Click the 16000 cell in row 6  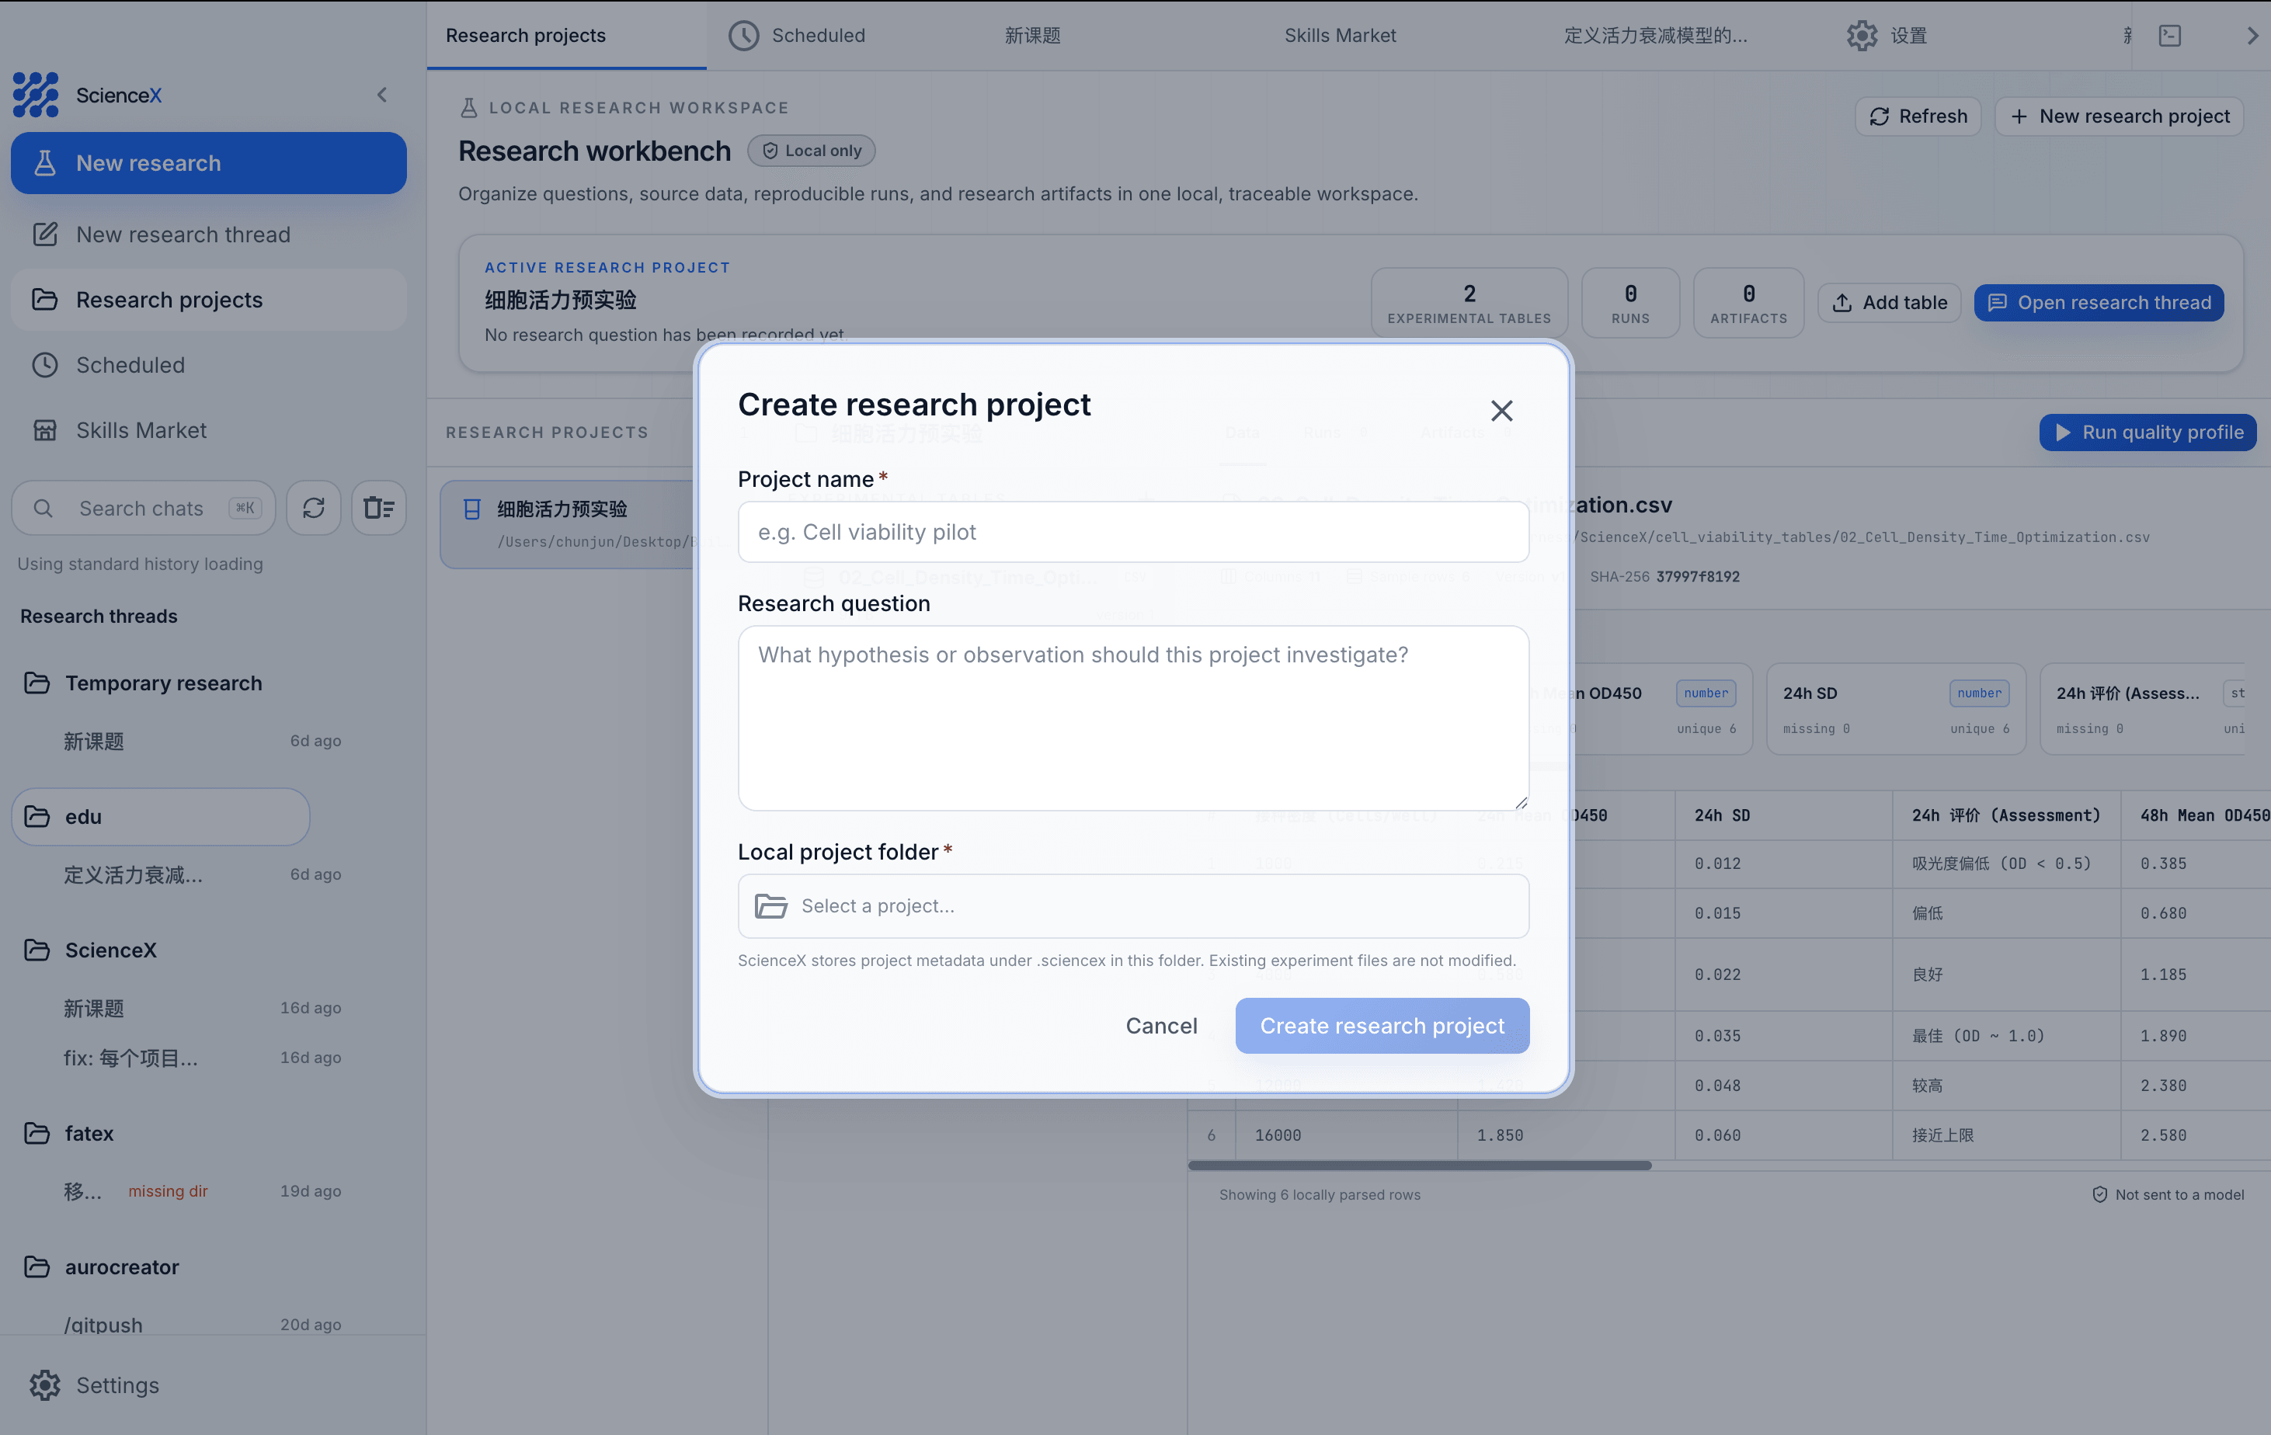point(1346,1135)
